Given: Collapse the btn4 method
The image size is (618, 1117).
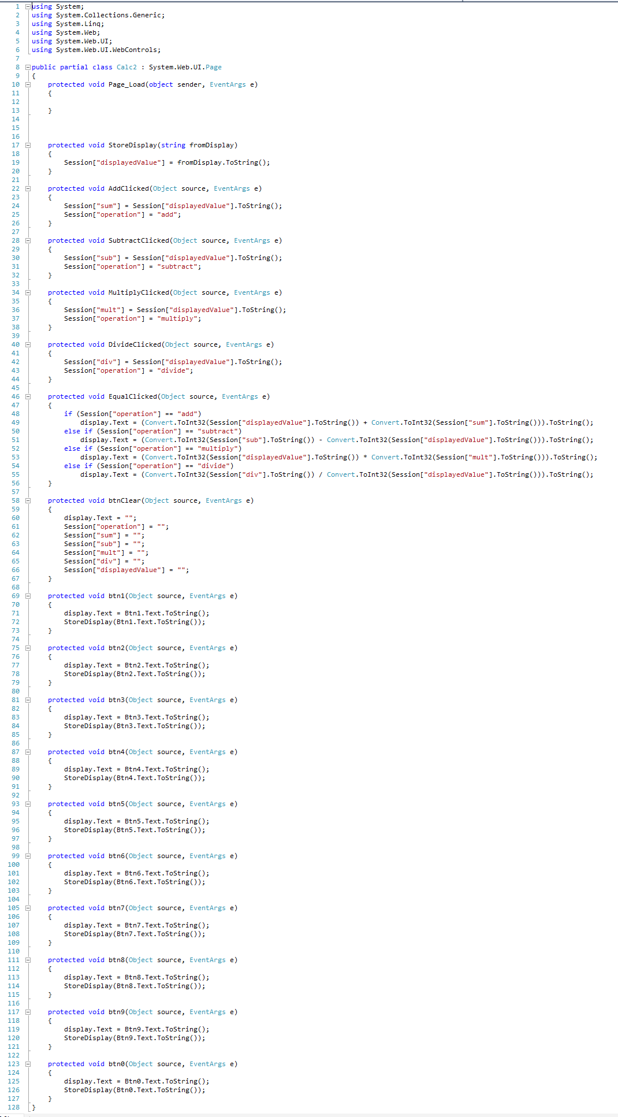Looking at the screenshot, I should point(28,752).
